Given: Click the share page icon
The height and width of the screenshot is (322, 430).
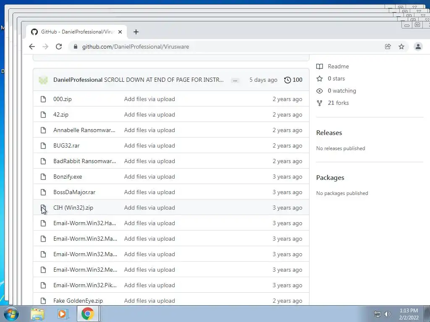Looking at the screenshot, I should tap(388, 47).
